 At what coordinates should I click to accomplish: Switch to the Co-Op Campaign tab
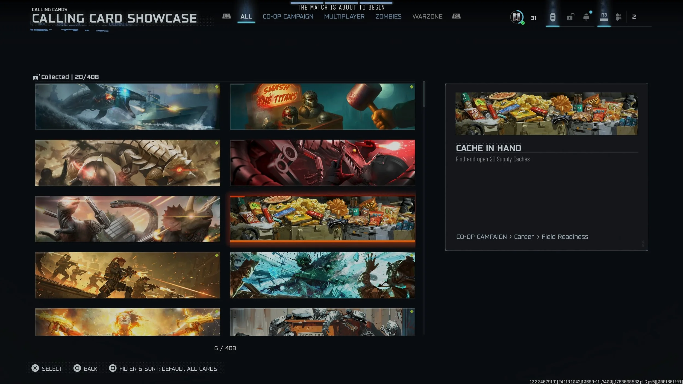pos(288,17)
